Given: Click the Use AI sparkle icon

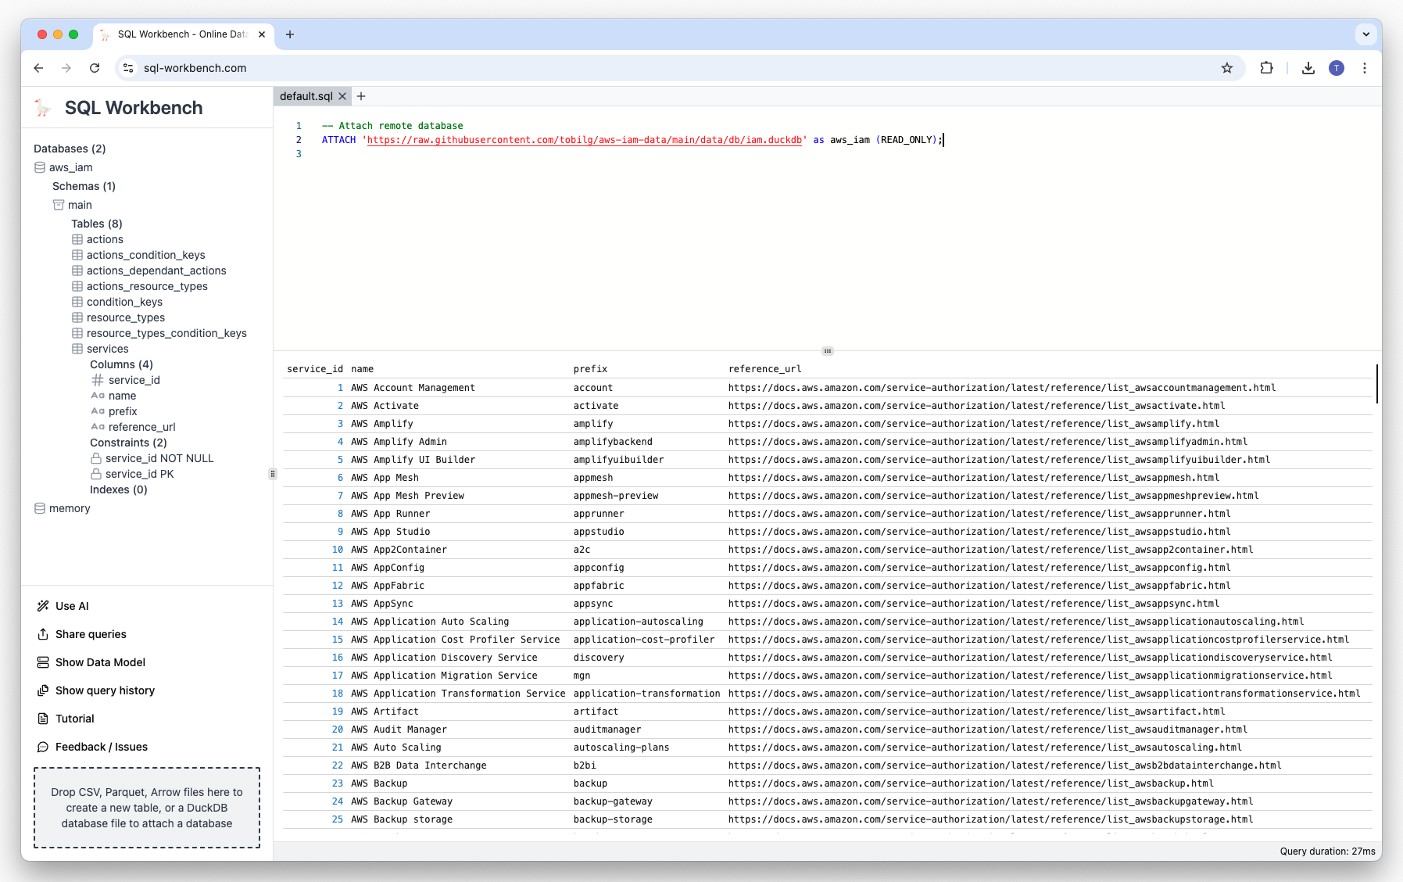Looking at the screenshot, I should coord(44,605).
